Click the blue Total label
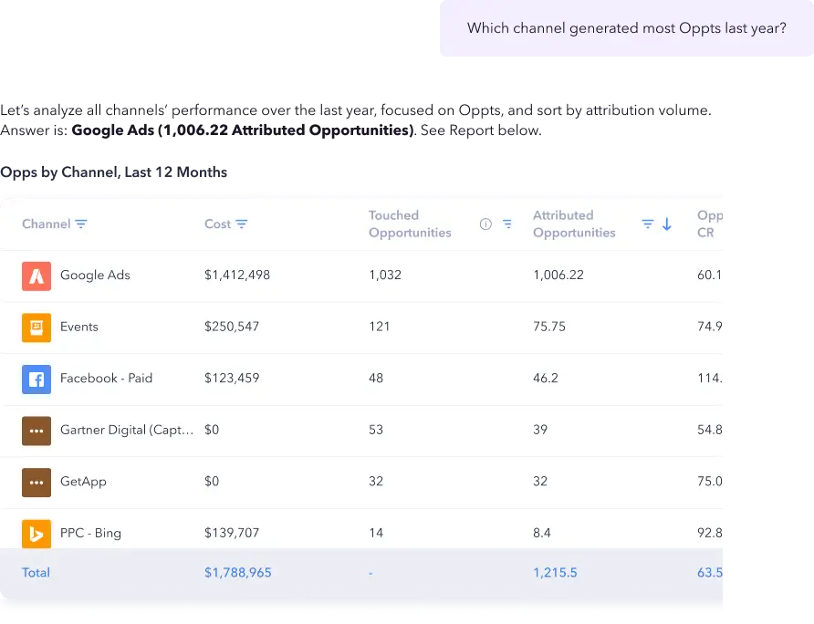The height and width of the screenshot is (624, 814). (36, 573)
